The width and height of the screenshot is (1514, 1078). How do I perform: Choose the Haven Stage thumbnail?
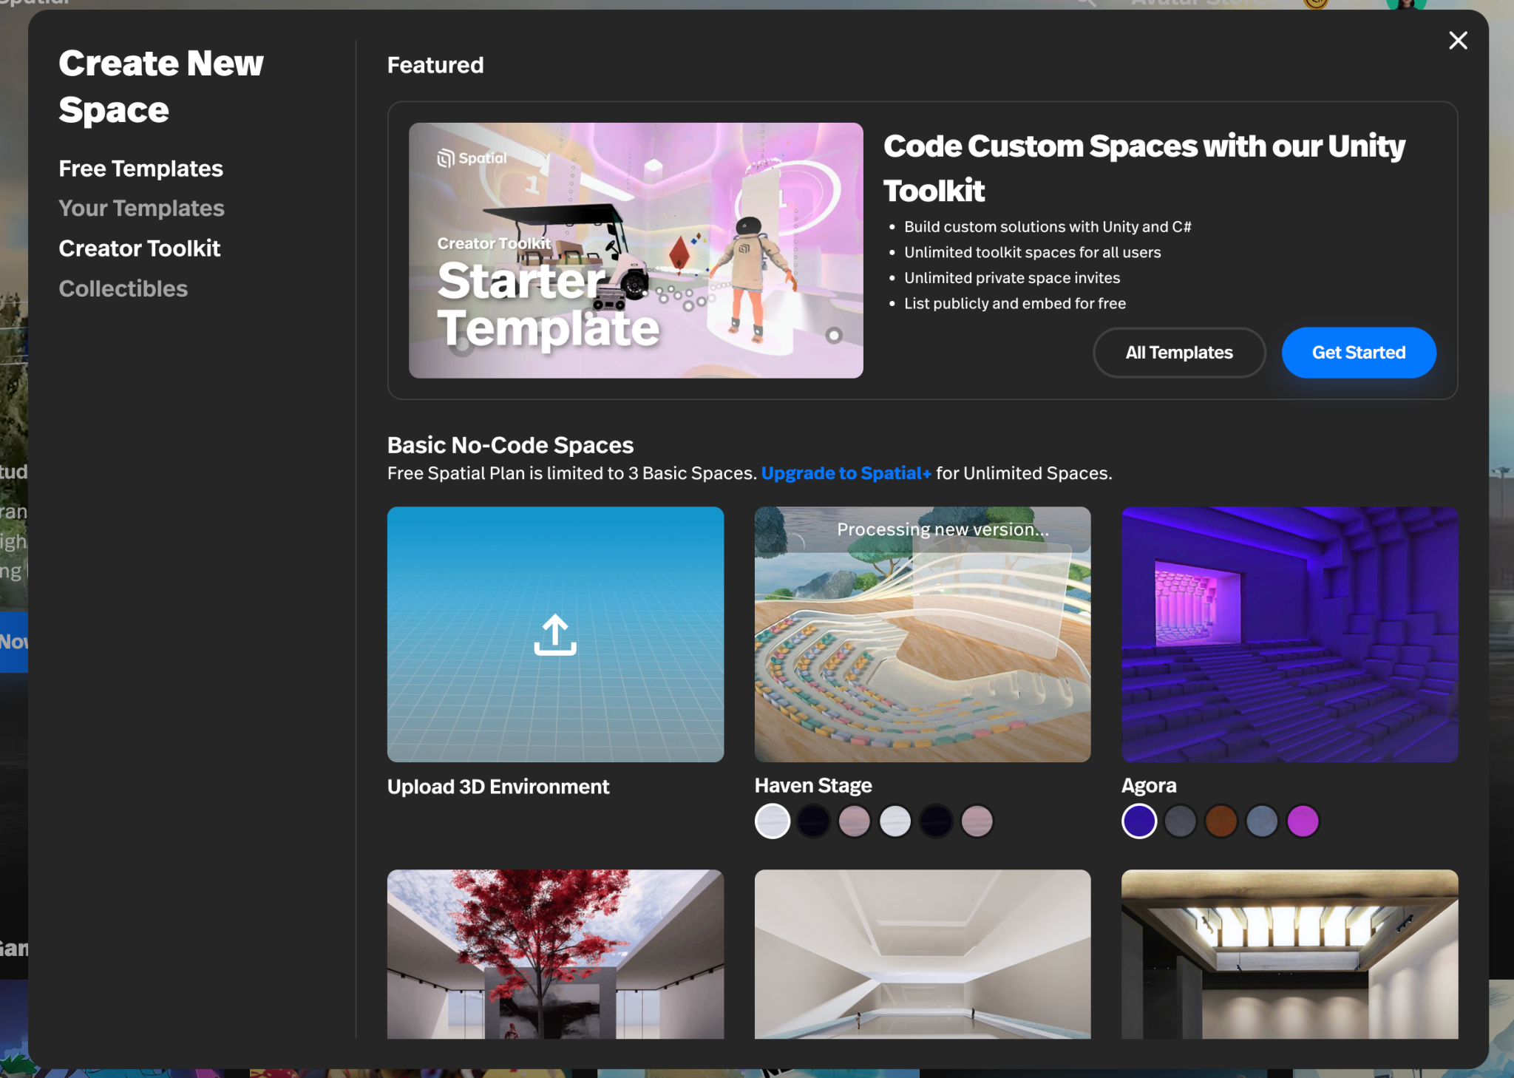(922, 634)
